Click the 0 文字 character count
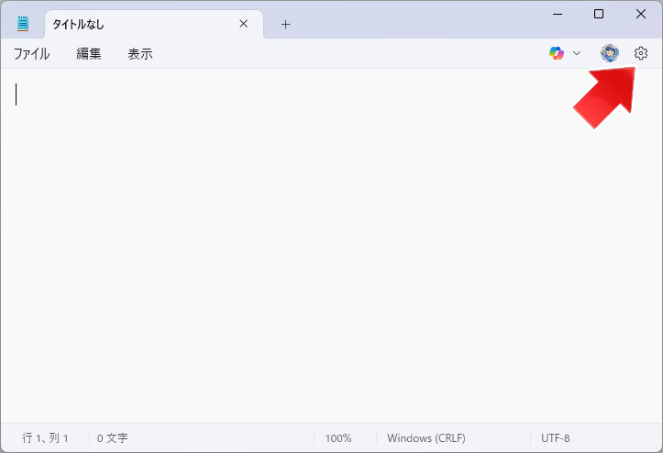The width and height of the screenshot is (663, 453). click(113, 437)
